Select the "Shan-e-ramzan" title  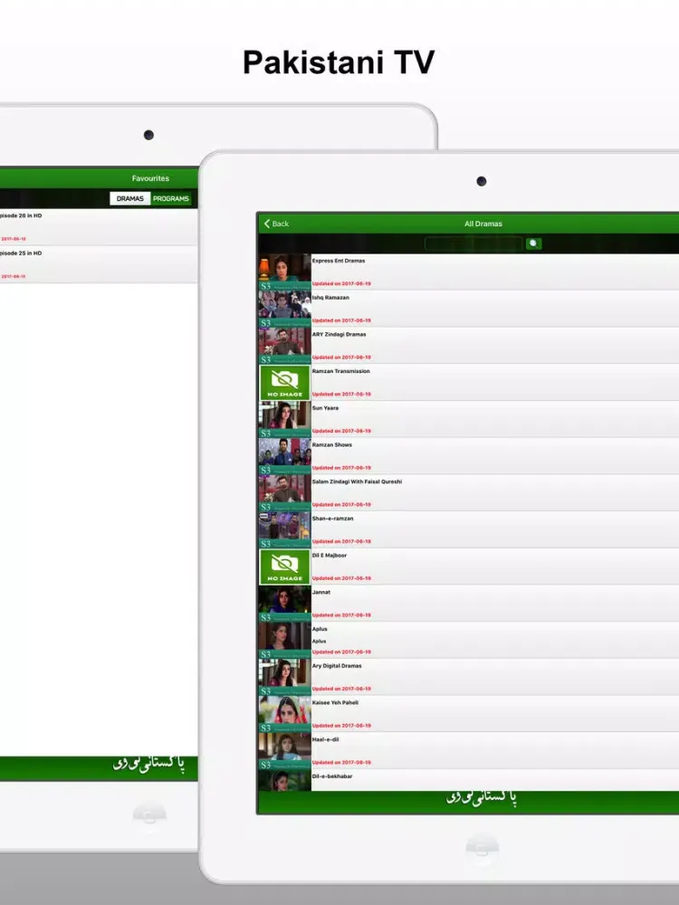click(332, 519)
